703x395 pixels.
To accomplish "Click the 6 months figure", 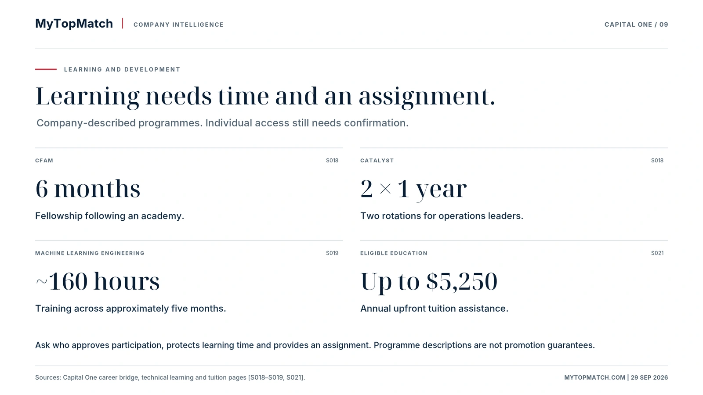I will click(88, 189).
